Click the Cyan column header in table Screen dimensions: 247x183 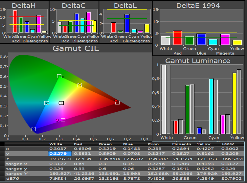click(x=153, y=144)
